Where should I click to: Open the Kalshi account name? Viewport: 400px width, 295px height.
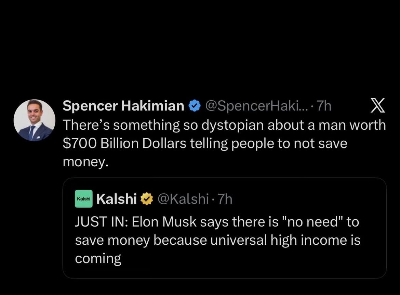pos(117,198)
